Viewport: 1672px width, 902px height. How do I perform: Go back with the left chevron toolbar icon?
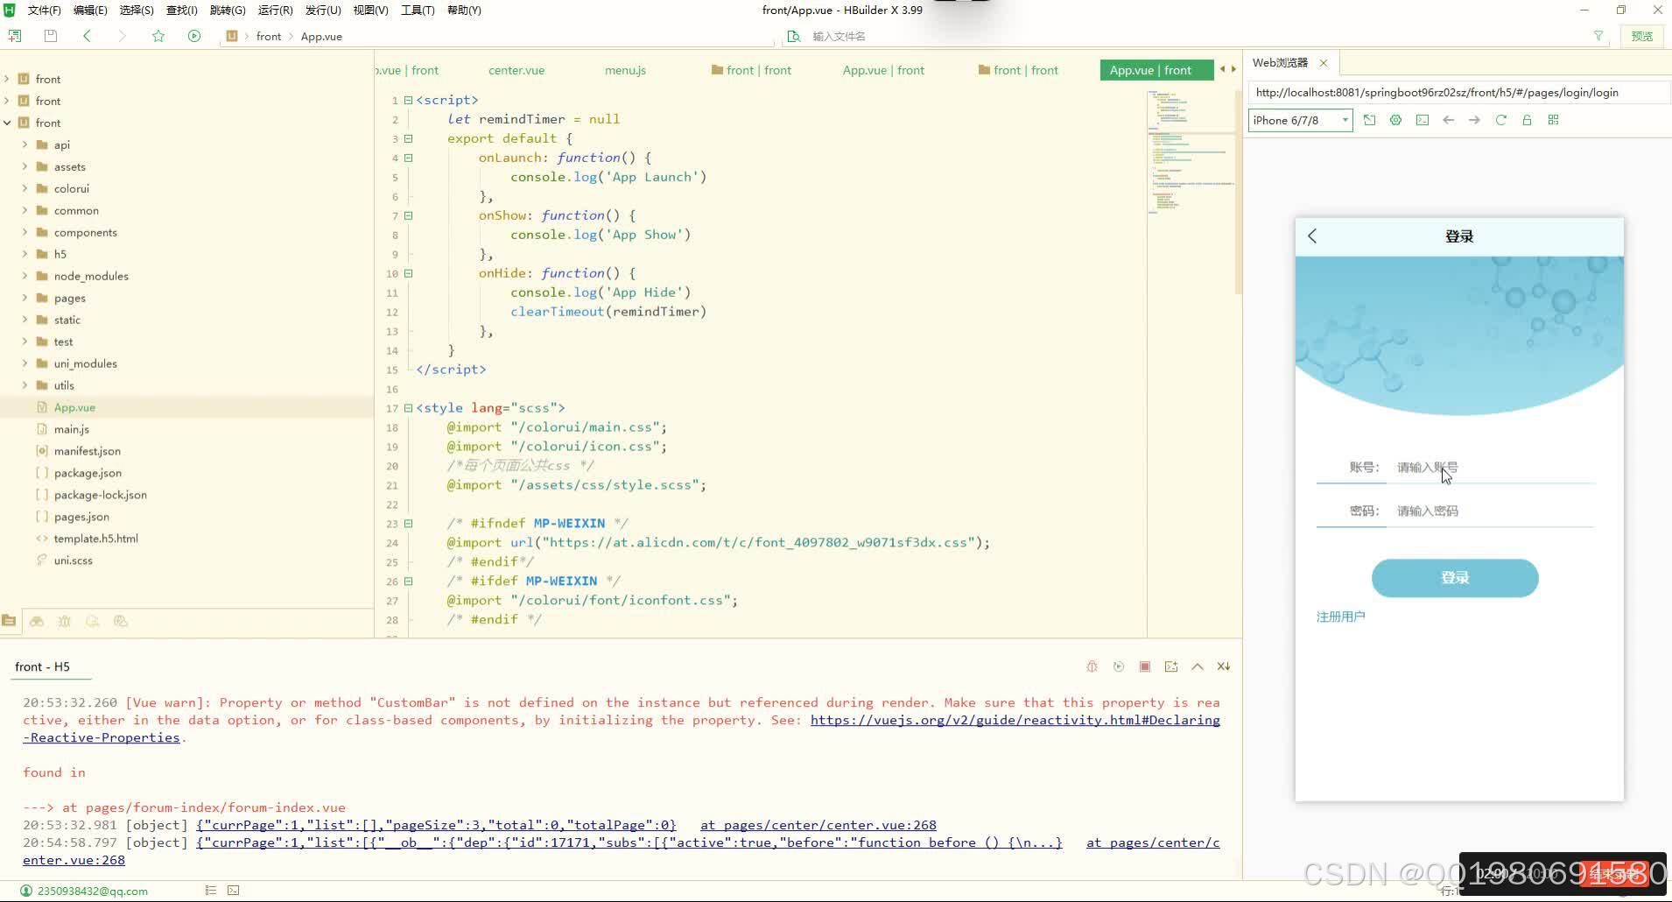tap(87, 36)
